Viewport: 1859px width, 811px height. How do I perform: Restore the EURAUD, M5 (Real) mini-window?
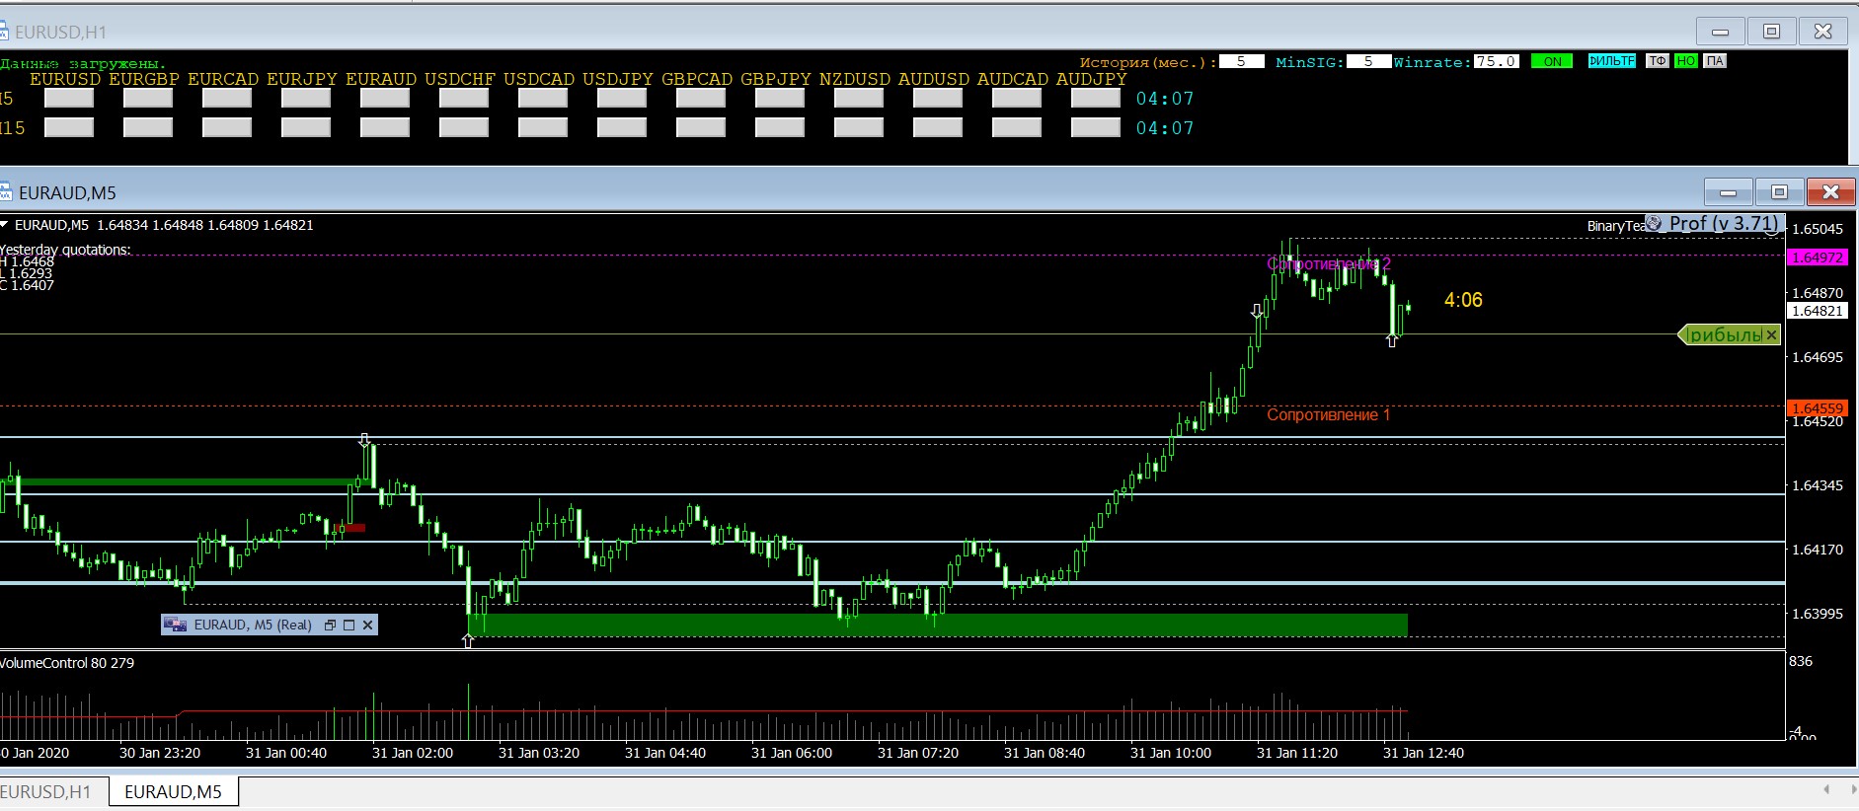click(331, 625)
